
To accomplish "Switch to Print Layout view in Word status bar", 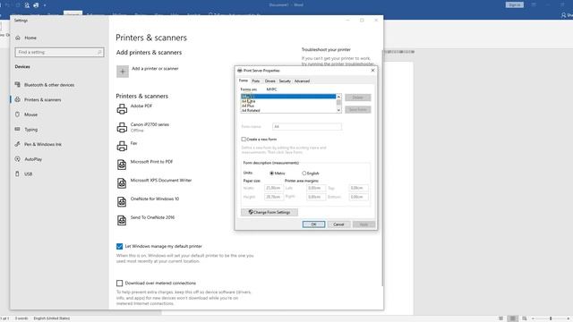I will click(513, 318).
